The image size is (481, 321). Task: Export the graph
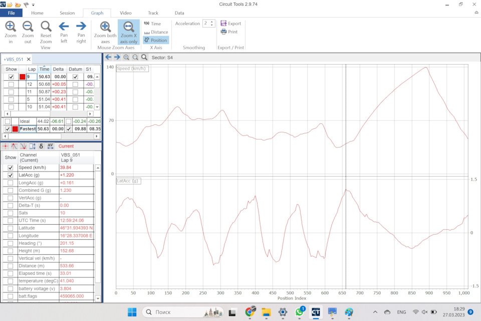tap(230, 24)
